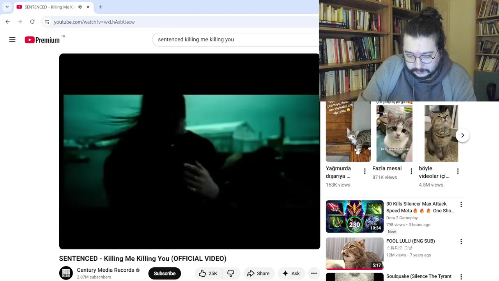
Task: Focus the YouTube search box
Action: [235, 39]
